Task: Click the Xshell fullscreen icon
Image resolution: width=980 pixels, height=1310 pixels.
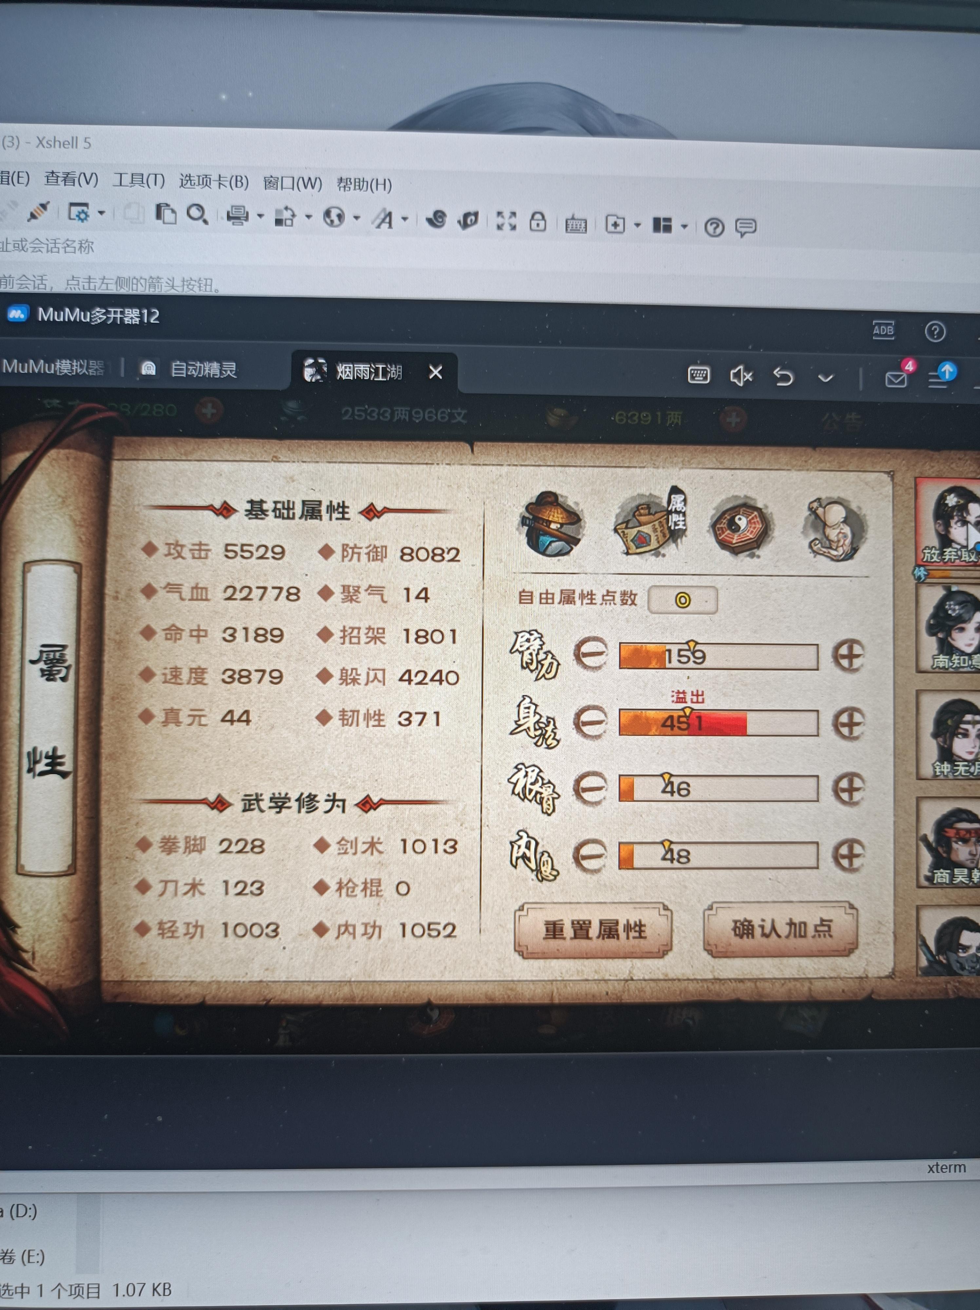Action: click(x=506, y=221)
